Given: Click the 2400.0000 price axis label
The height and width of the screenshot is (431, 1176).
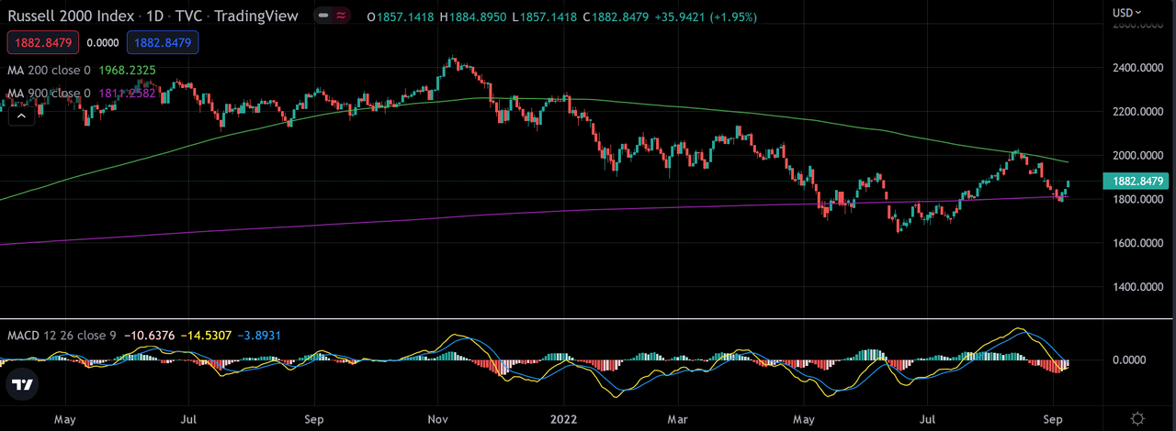Looking at the screenshot, I should [x=1139, y=68].
